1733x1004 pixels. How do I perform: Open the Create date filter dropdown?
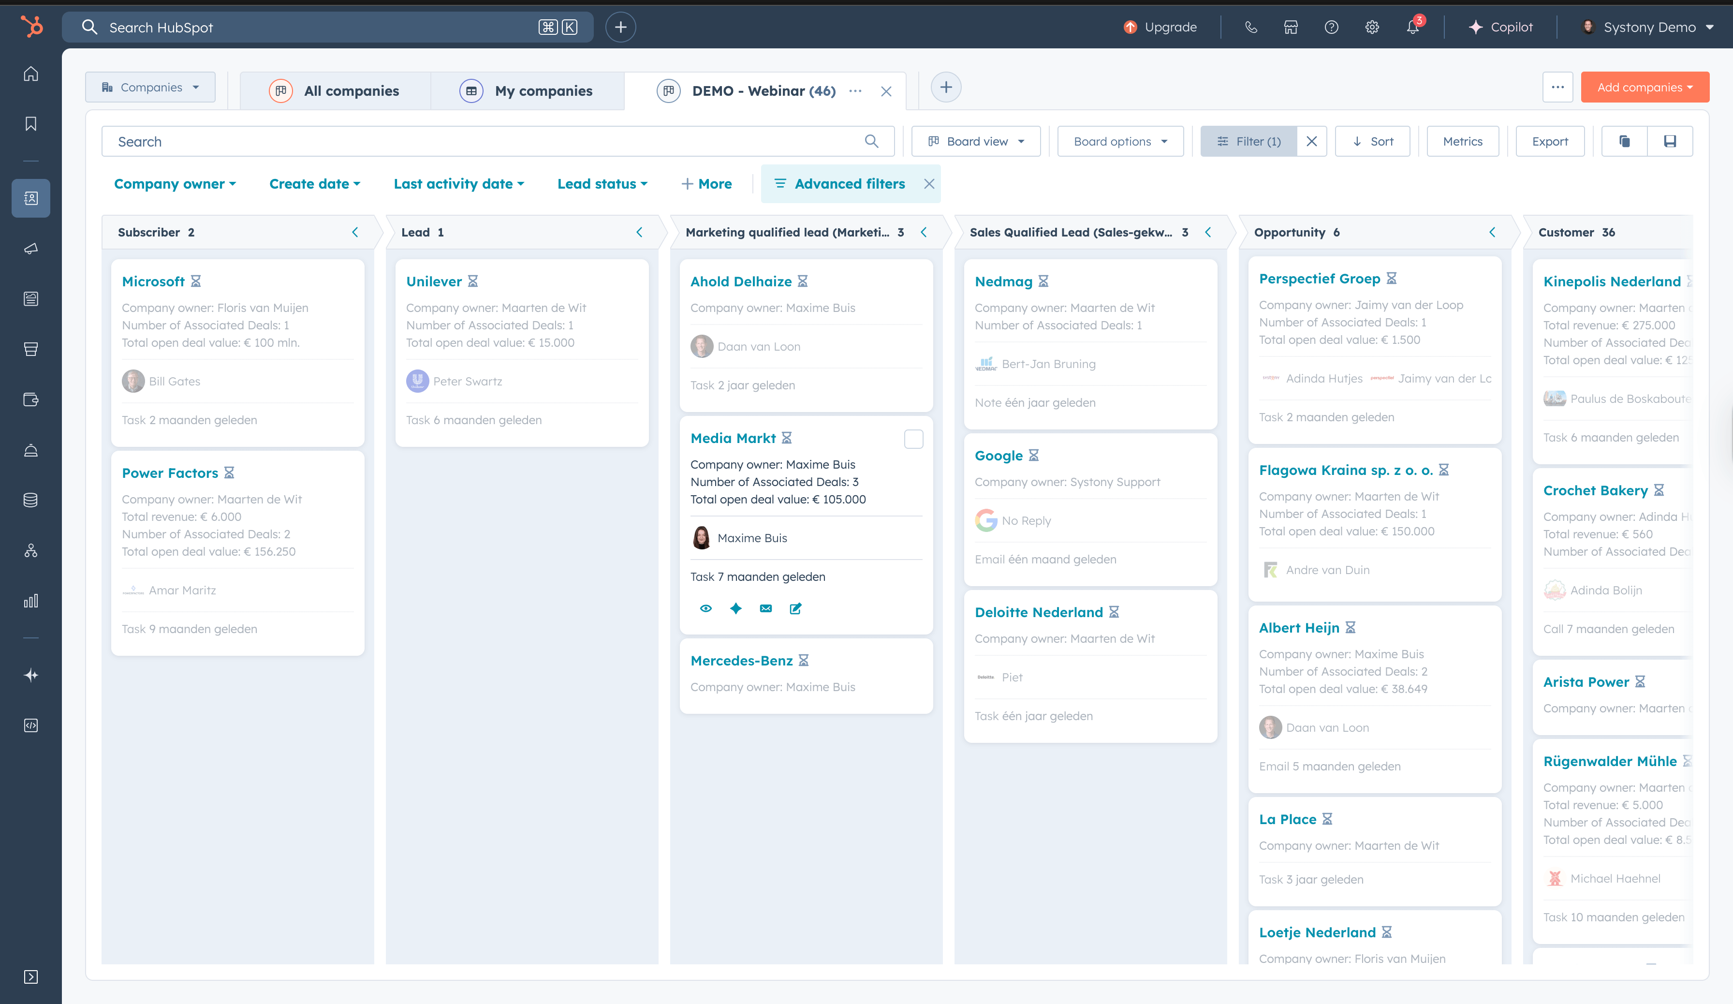tap(314, 184)
